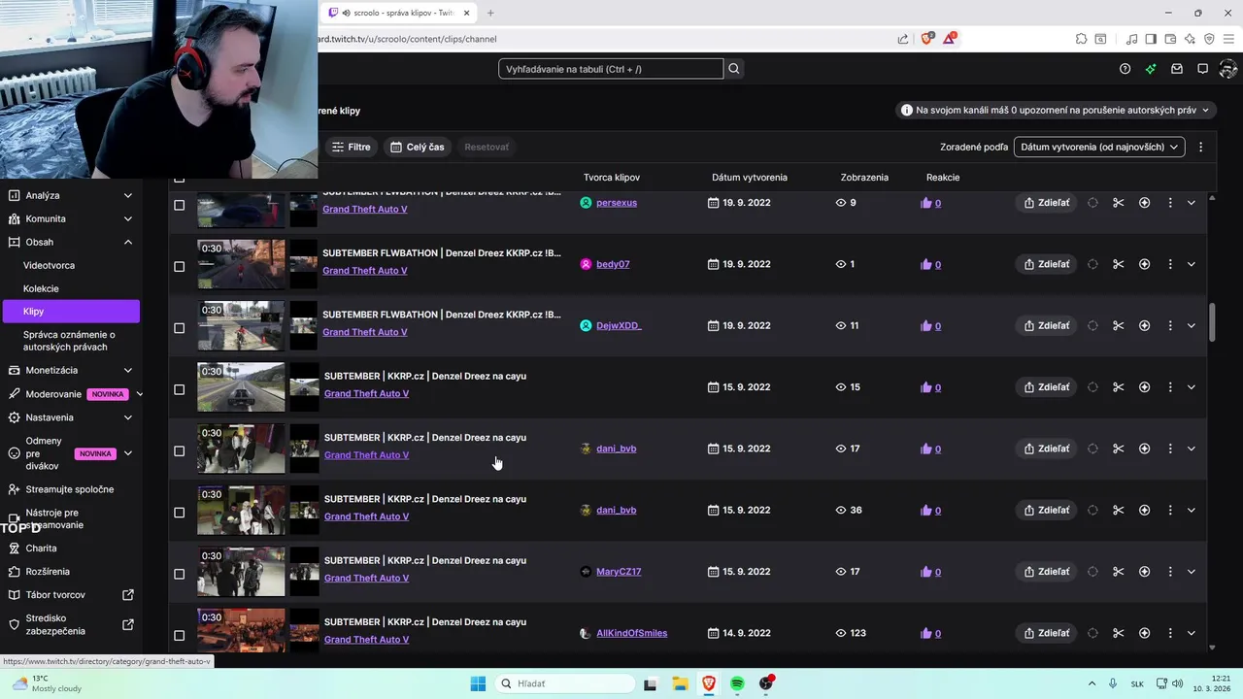This screenshot has height=699, width=1243.
Task: Select Klipy sidebar item
Action: [71, 312]
